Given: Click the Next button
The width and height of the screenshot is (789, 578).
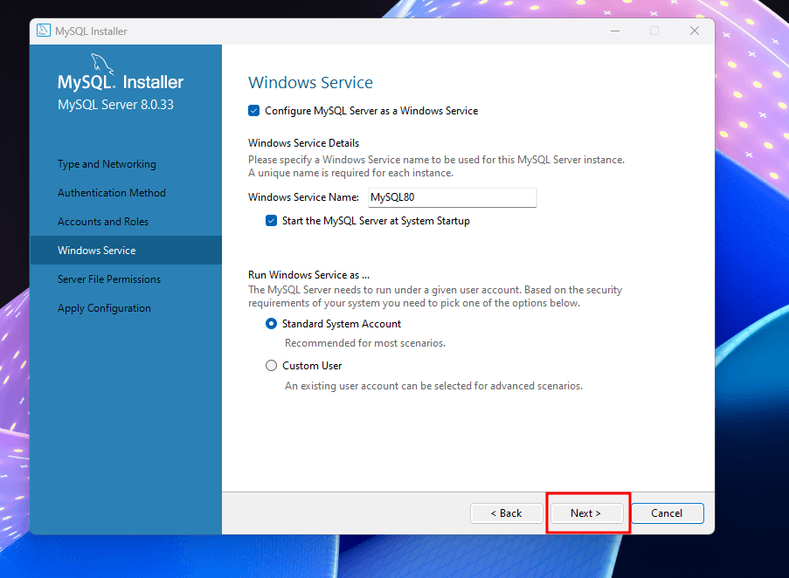Looking at the screenshot, I should click(586, 513).
